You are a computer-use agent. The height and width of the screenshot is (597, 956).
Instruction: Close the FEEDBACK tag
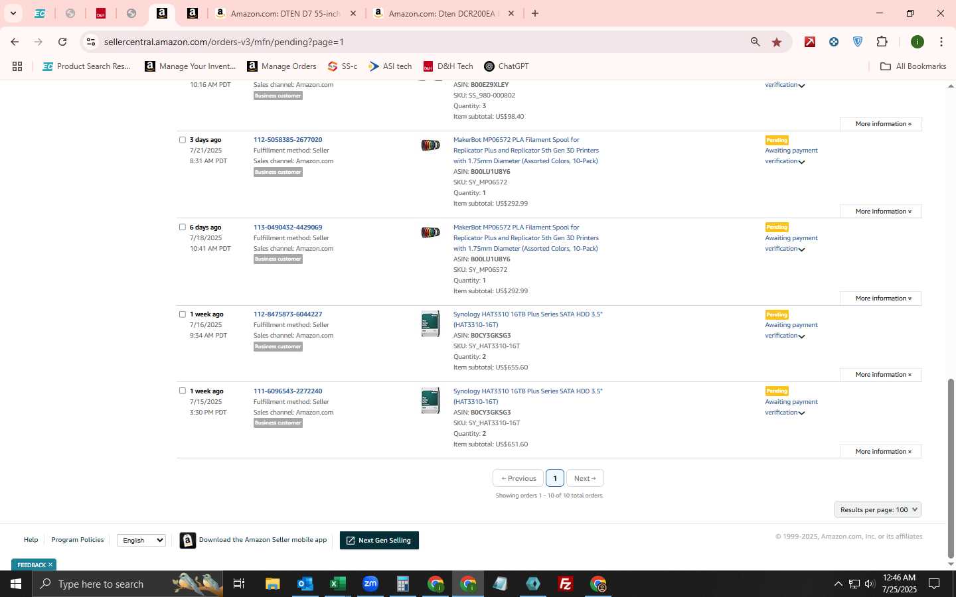pyautogui.click(x=50, y=564)
